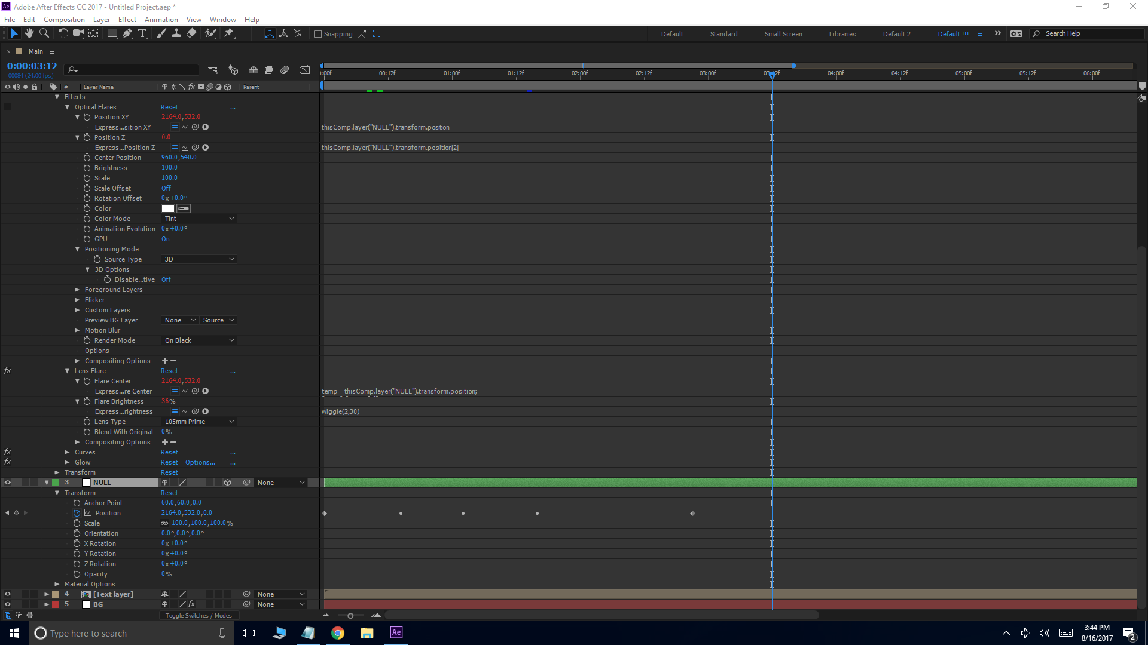Click the Color eyedropper in Optical Flares
Screen dimensions: 1148x645
pyautogui.click(x=184, y=208)
